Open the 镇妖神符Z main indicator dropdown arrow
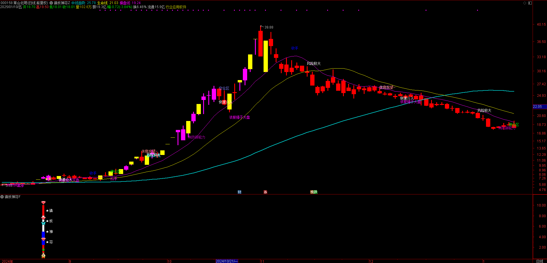Image resolution: width=547 pixels, height=263 pixels. [x=51, y=3]
